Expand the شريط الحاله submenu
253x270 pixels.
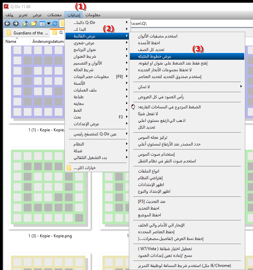tap(97, 70)
